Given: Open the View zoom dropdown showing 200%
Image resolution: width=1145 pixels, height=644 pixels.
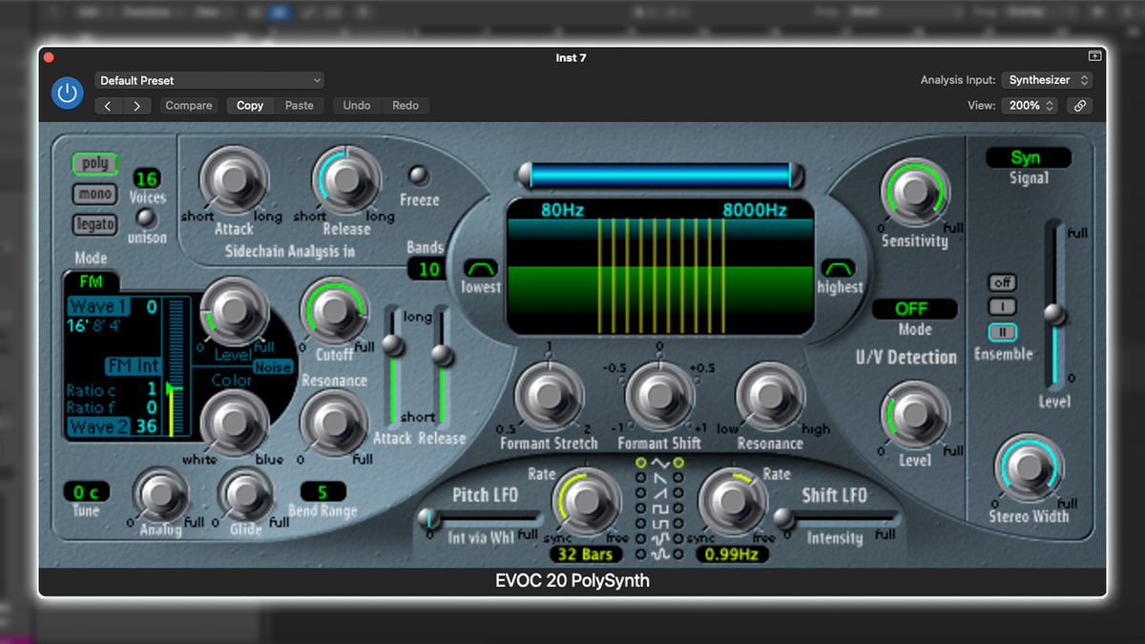Looking at the screenshot, I should tap(1030, 105).
